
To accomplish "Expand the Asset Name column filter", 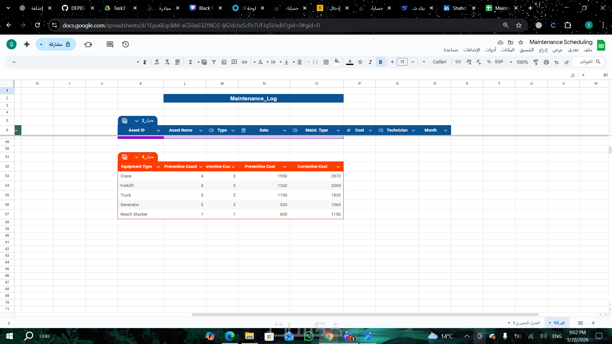I will [x=201, y=130].
